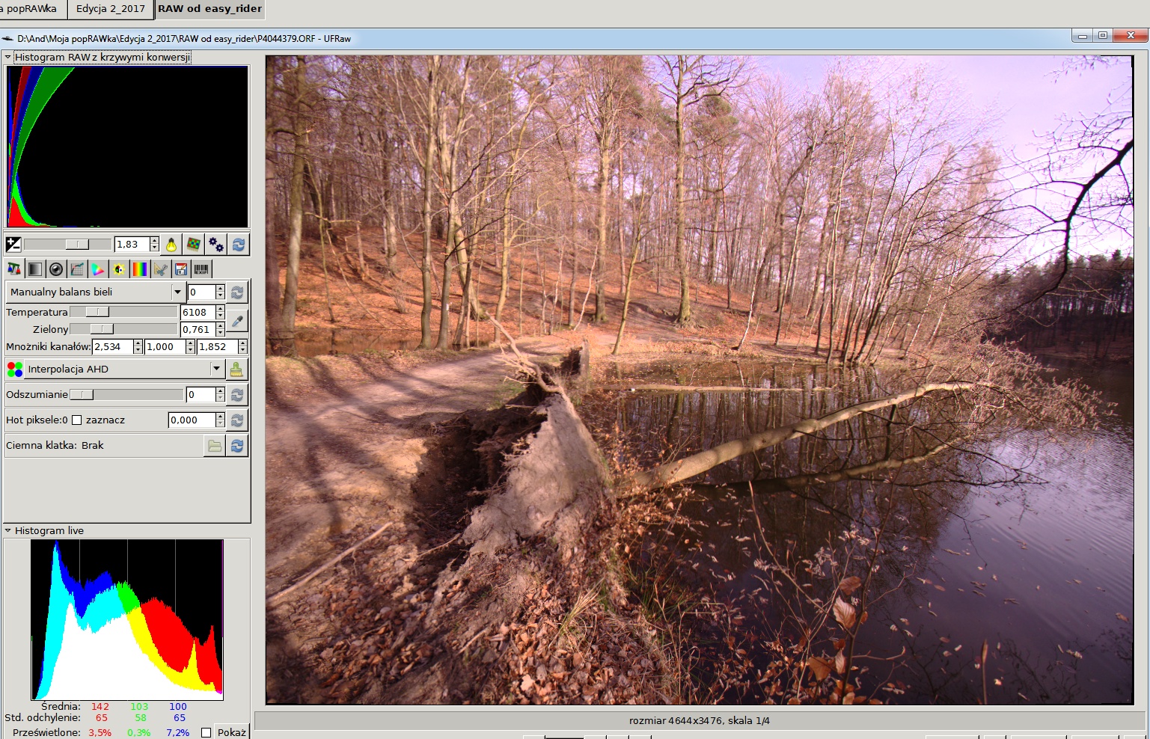The image size is (1150, 739).
Task: Collapse 'Histogram RAW z krzywymi konwersji' section
Action: click(x=8, y=57)
